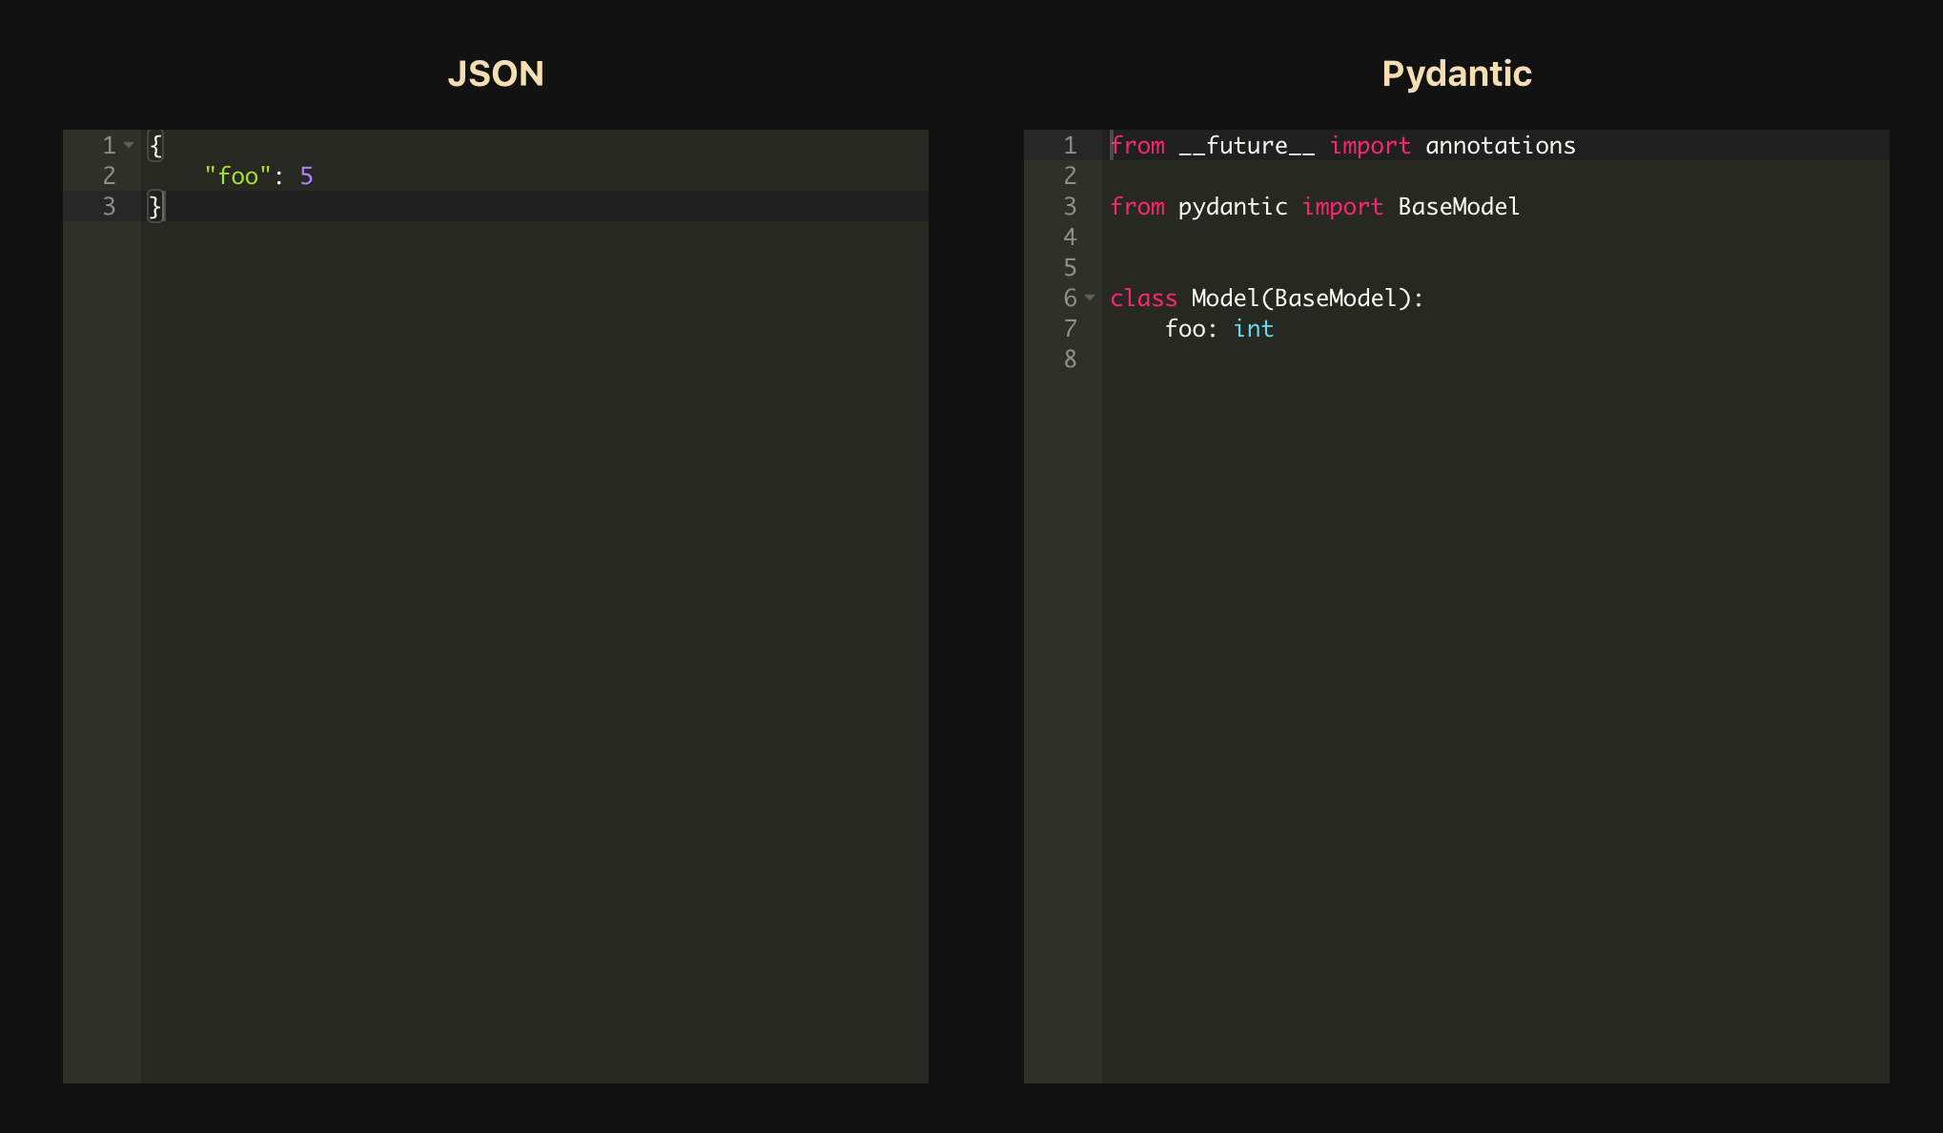Select line number 8 in Pydantic gutter

point(1070,360)
